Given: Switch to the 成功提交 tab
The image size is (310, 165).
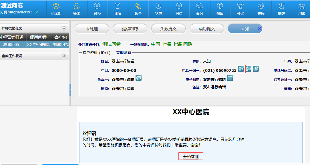Looking at the screenshot, I should point(207,29).
